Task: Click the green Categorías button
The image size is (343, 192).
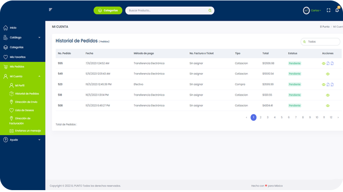Action: [x=108, y=10]
